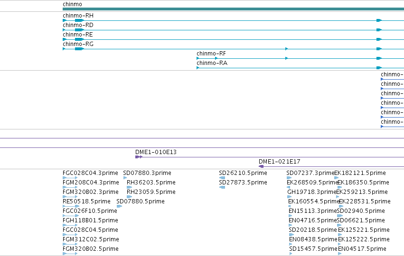Screen dimensions: 404x256
Task: Select the SD20218.5prime EST label
Action: 313,230
